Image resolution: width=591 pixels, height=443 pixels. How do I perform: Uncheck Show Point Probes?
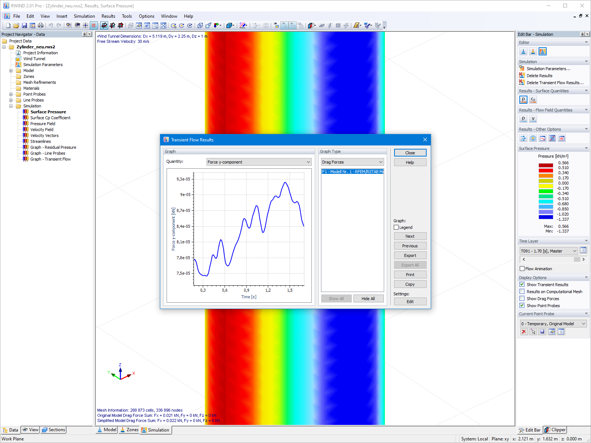click(x=522, y=305)
